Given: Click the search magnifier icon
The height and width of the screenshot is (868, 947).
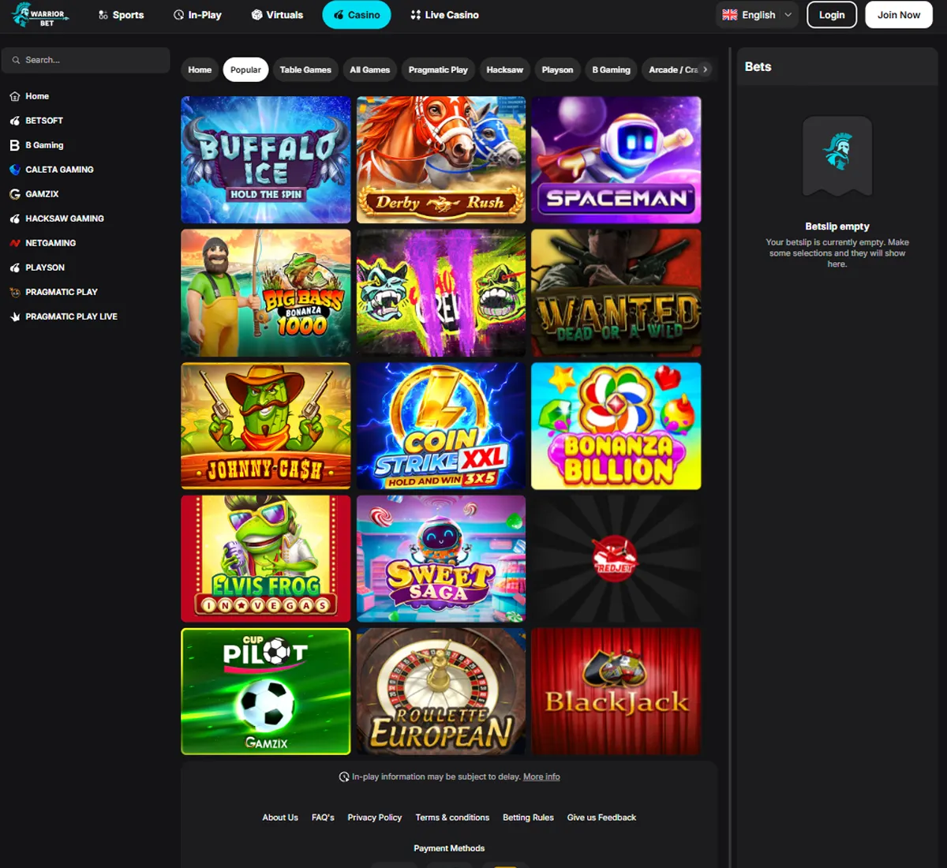Looking at the screenshot, I should [x=16, y=60].
